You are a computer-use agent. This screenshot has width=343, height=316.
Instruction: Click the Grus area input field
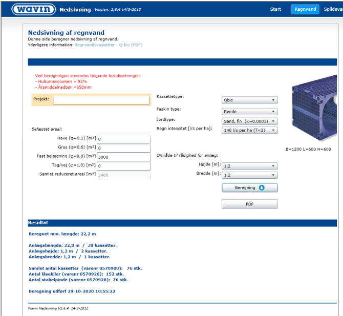point(123,148)
